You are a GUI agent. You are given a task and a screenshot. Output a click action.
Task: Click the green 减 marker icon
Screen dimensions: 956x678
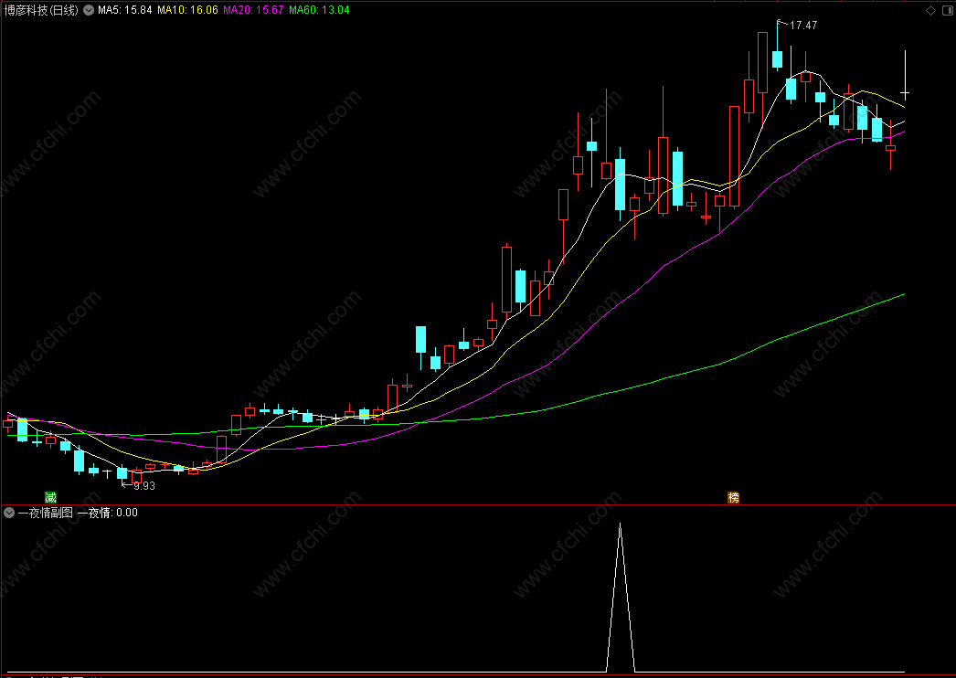tap(50, 497)
